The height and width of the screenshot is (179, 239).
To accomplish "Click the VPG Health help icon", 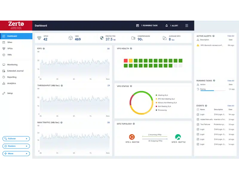I will (131, 48).
